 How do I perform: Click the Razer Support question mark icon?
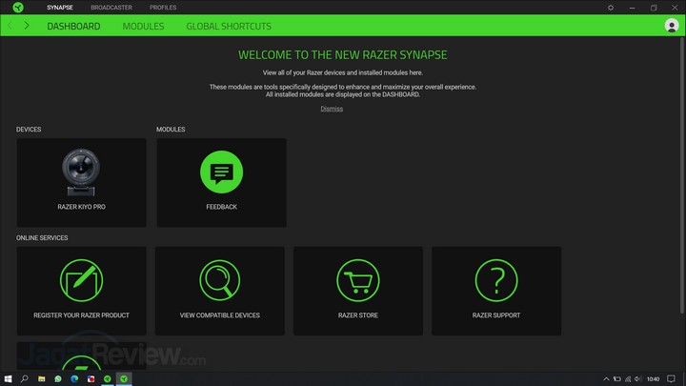click(496, 280)
